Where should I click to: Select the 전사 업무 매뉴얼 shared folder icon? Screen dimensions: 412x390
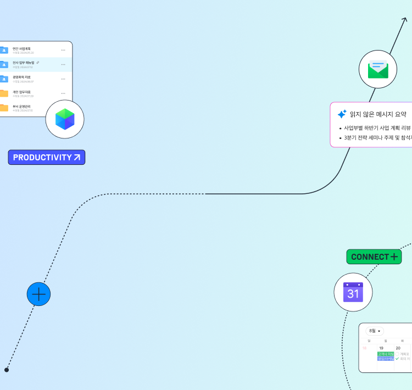pos(4,64)
